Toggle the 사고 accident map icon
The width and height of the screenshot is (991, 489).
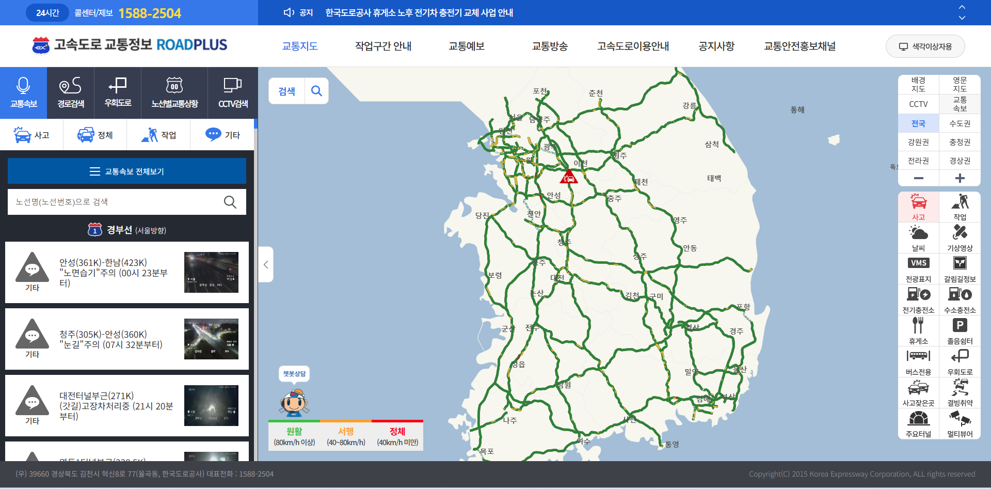tap(918, 207)
